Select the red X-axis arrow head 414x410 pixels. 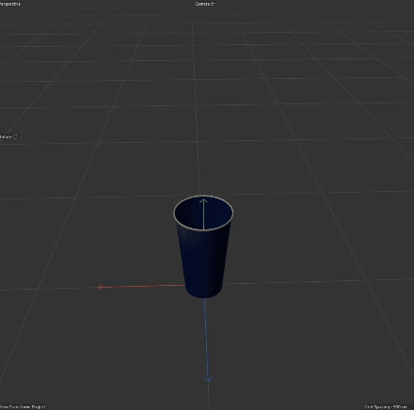coord(100,287)
